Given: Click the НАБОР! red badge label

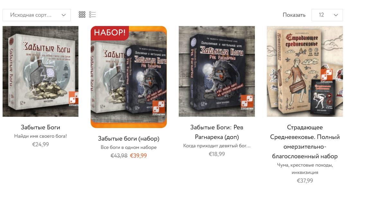Looking at the screenshot, I should pyautogui.click(x=110, y=32).
